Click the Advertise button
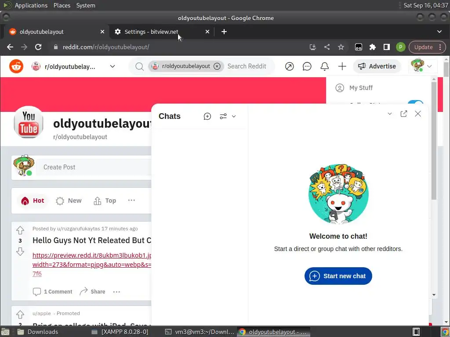The height and width of the screenshot is (337, 450). pos(377,67)
